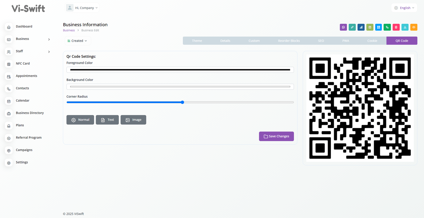424x218 pixels.
Task: Open Campaigns from the sidebar
Action: tap(24, 150)
